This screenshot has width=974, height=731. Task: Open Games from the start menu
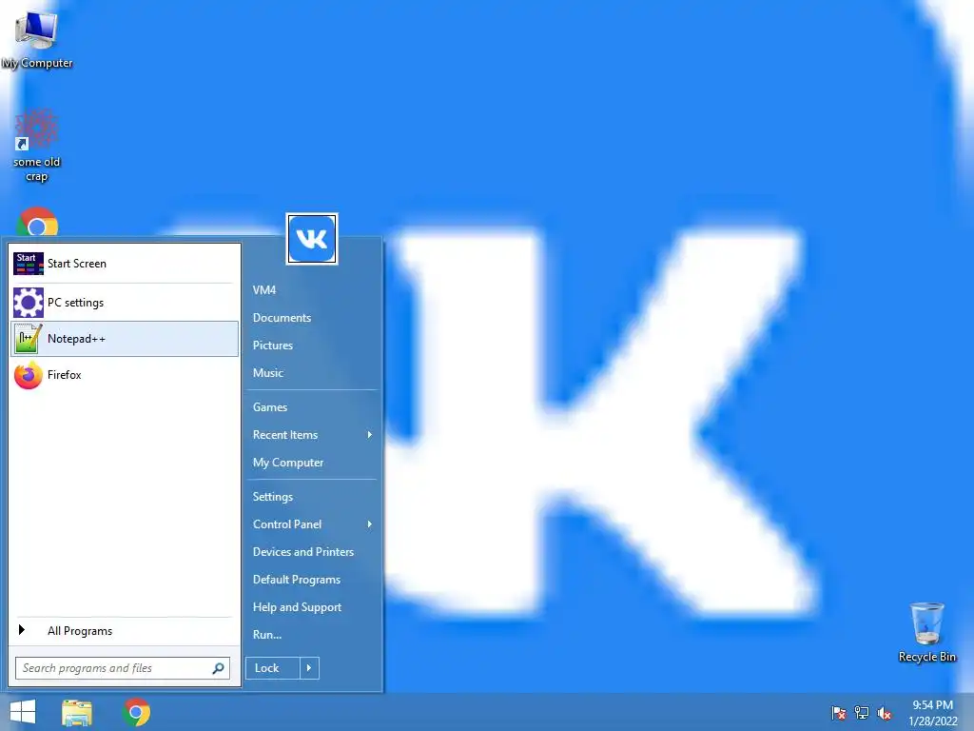[270, 407]
